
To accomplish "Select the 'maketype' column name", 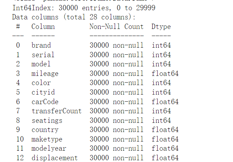I will pyautogui.click(x=47, y=139).
